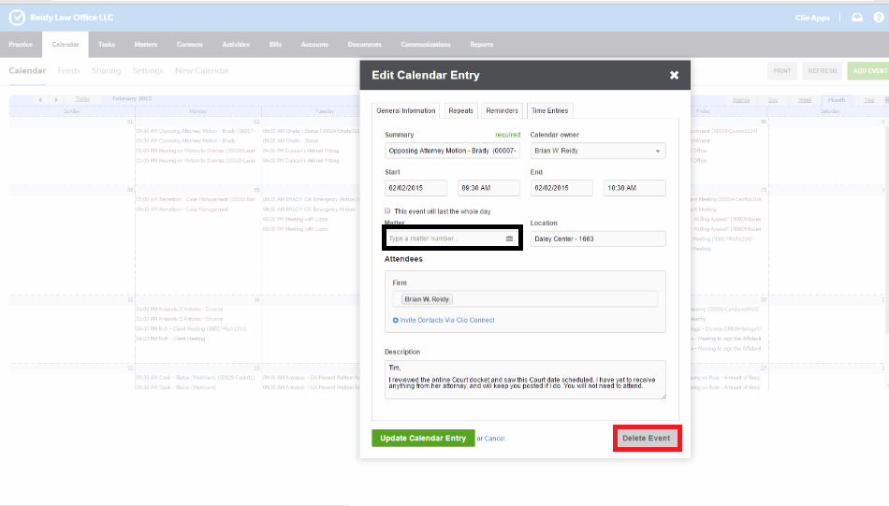Open the Reports menu item
Viewport: 889px width, 506px height.
point(481,44)
